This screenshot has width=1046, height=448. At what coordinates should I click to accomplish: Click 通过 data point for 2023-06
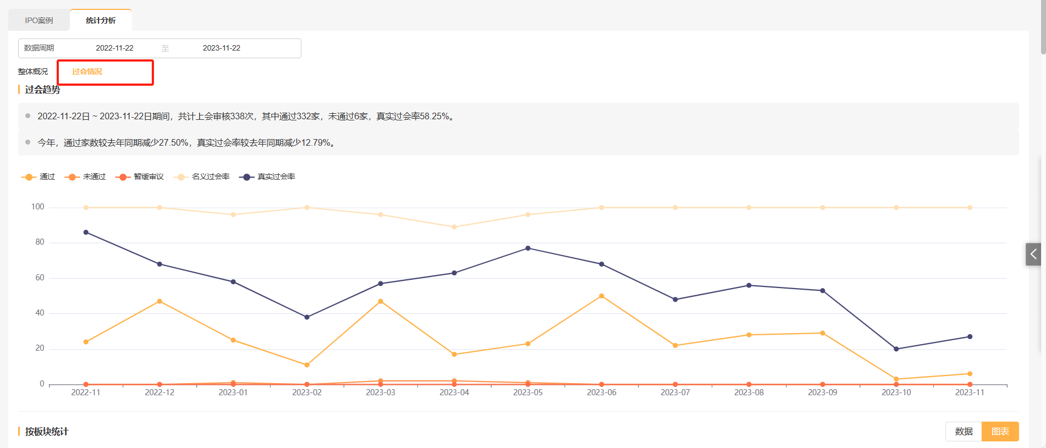pyautogui.click(x=602, y=296)
